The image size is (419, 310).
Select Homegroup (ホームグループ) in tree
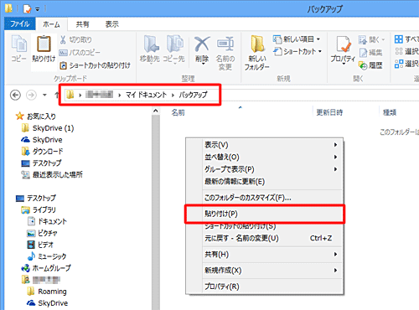46,268
